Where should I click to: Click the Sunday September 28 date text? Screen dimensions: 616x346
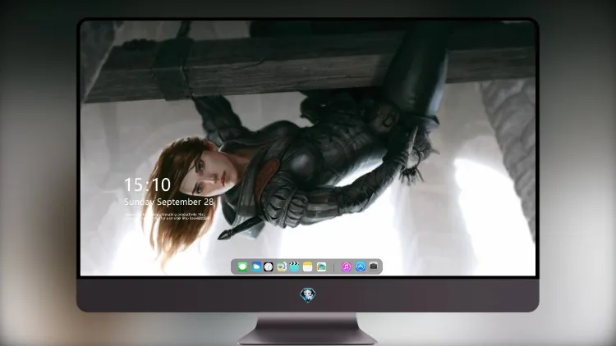coord(169,202)
